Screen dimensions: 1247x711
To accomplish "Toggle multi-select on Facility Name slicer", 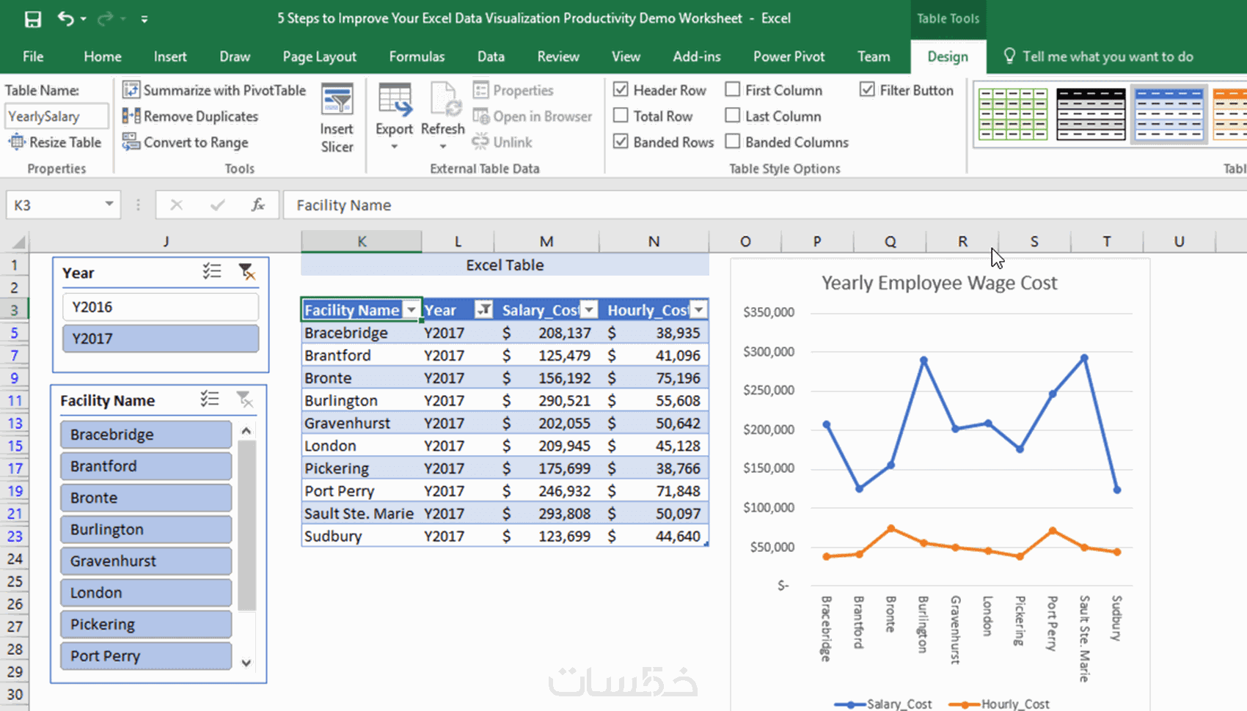I will (x=210, y=399).
